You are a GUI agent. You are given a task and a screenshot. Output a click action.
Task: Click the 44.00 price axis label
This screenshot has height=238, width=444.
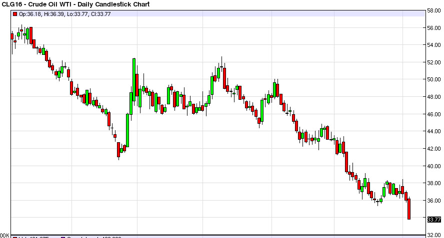434,131
